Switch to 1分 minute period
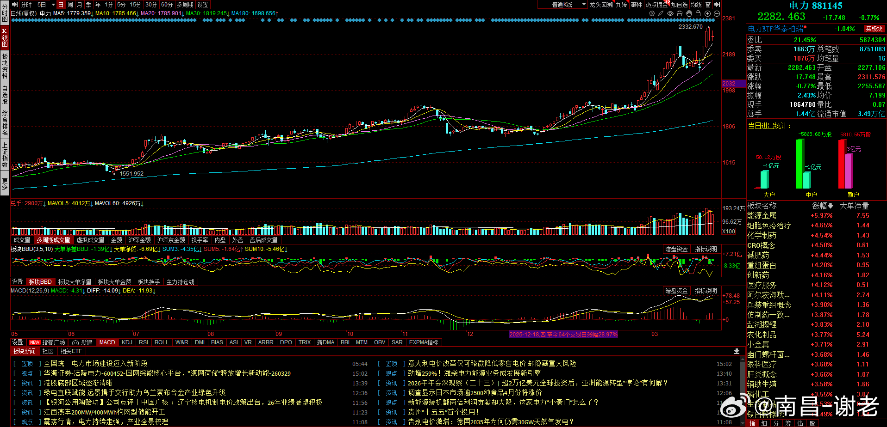Screen dimensions: 887x427 tap(109, 5)
